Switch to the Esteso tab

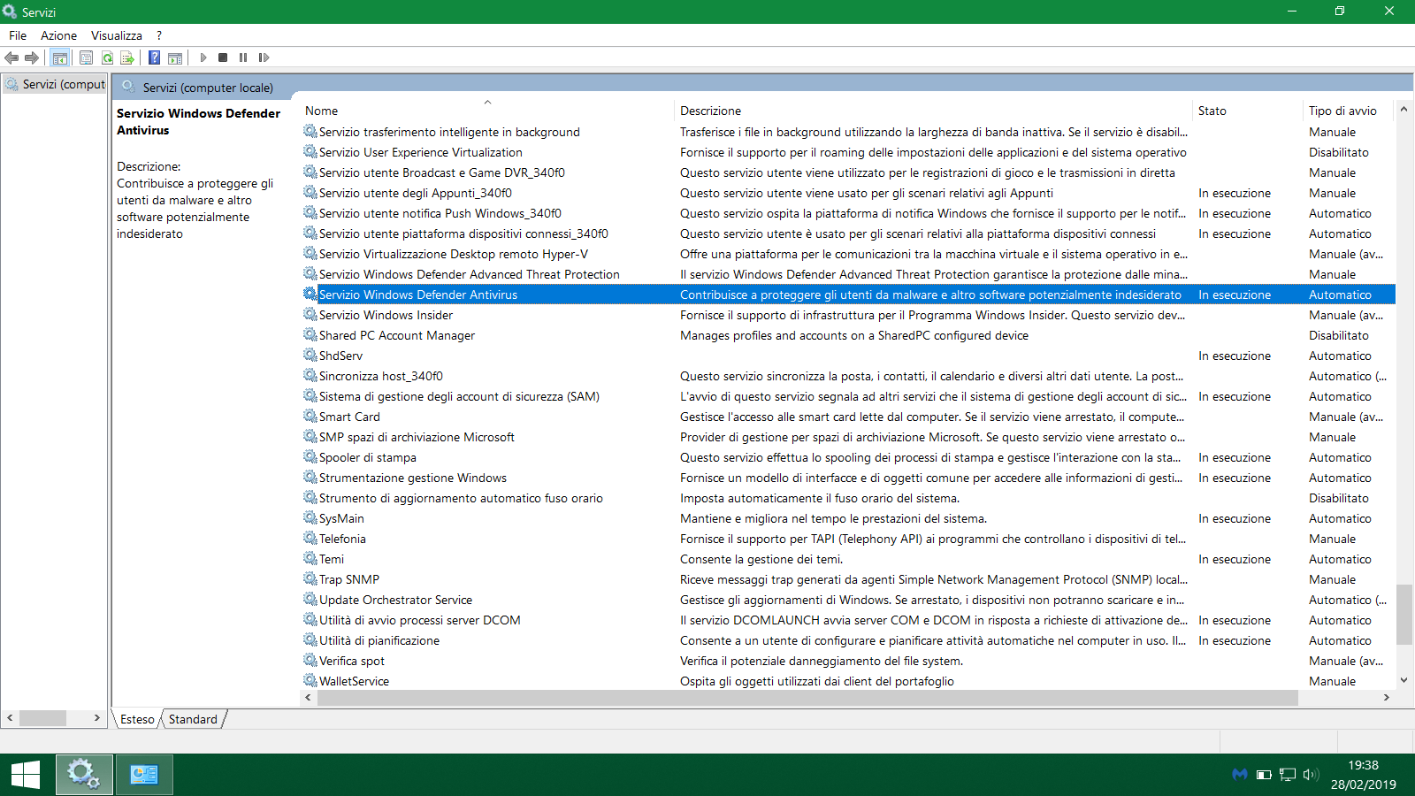coord(137,719)
